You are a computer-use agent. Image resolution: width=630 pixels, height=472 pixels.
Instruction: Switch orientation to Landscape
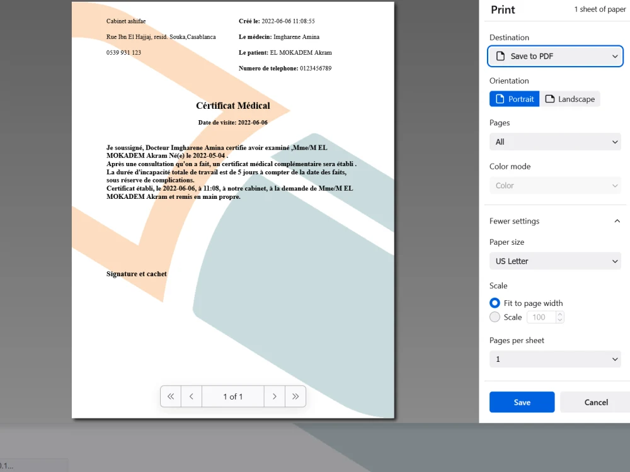click(570, 99)
